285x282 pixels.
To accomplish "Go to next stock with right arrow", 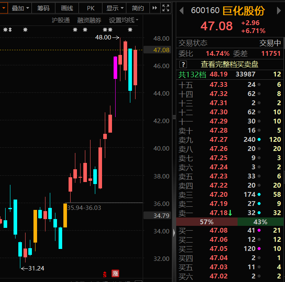I will click(279, 10).
